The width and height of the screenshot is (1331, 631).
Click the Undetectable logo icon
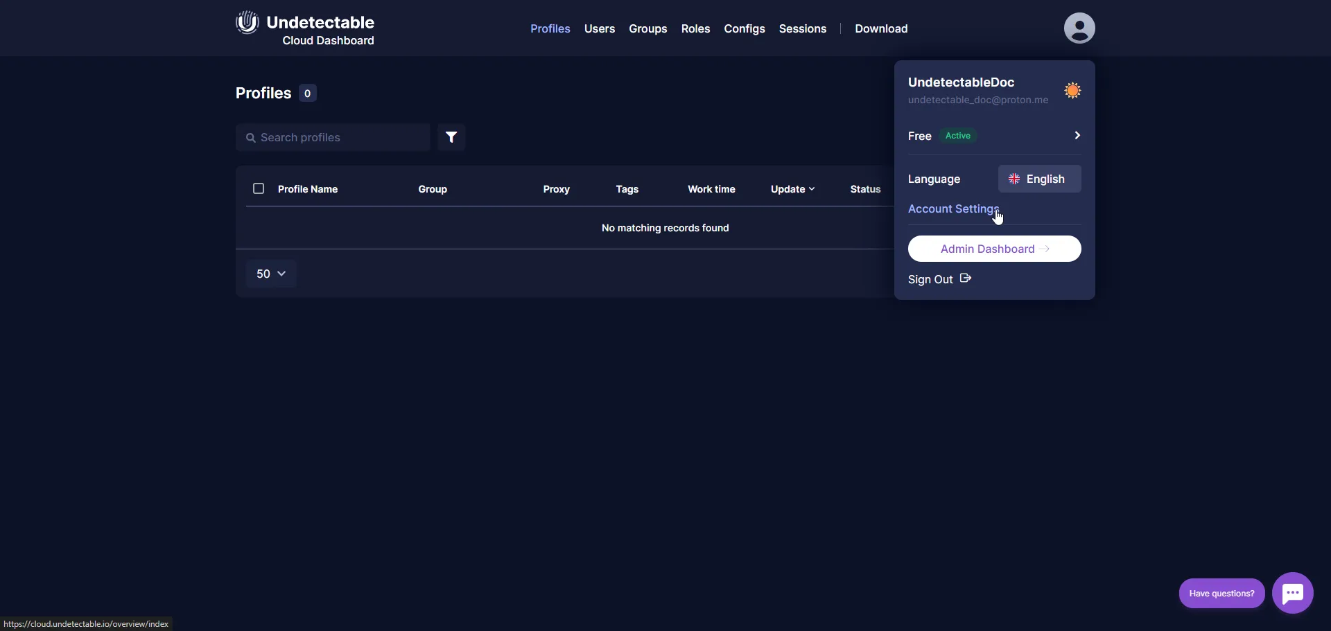click(x=247, y=22)
